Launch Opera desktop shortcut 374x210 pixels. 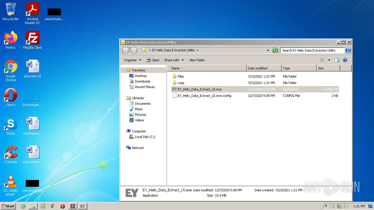point(11,97)
